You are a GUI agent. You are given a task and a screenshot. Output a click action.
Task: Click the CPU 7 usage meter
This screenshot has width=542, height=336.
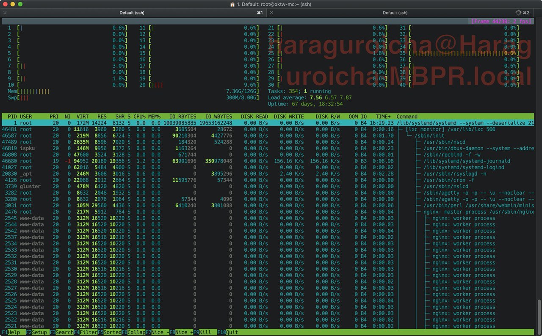coord(68,66)
